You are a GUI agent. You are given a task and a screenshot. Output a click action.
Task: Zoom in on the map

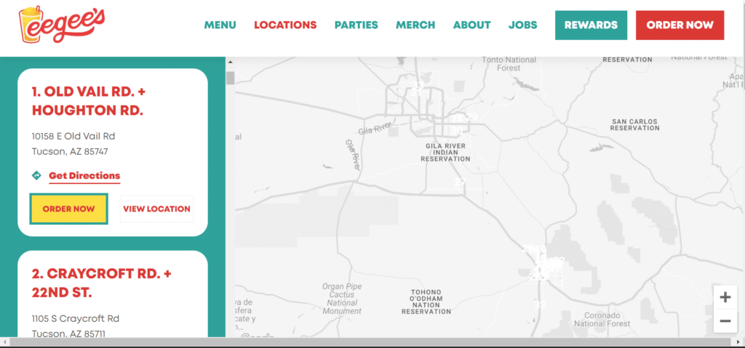pos(725,297)
